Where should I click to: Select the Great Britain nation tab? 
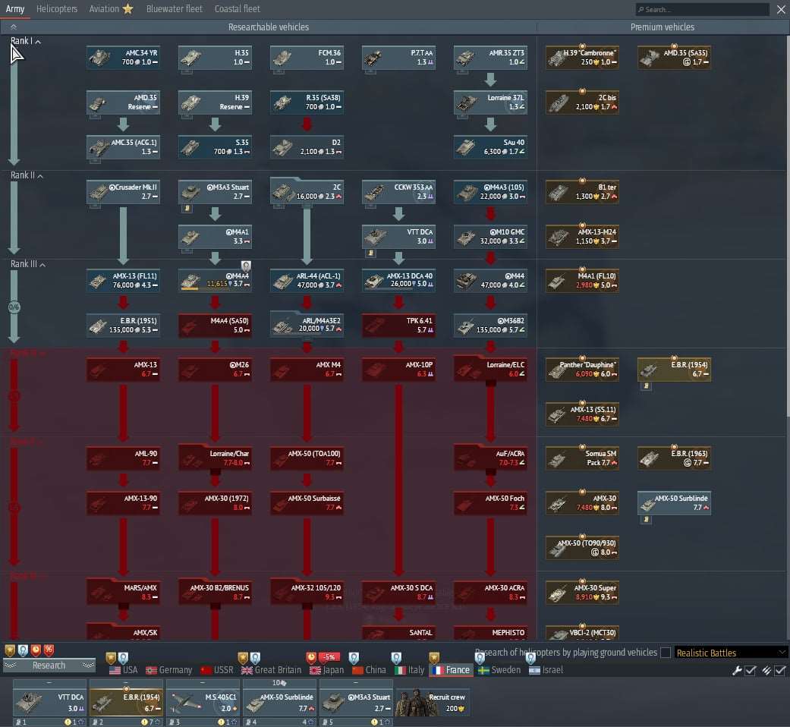click(x=271, y=670)
